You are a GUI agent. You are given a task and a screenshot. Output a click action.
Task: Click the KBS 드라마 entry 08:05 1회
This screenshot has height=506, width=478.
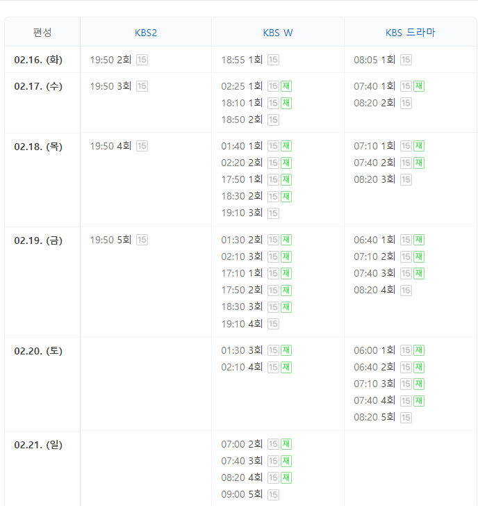pyautogui.click(x=374, y=60)
